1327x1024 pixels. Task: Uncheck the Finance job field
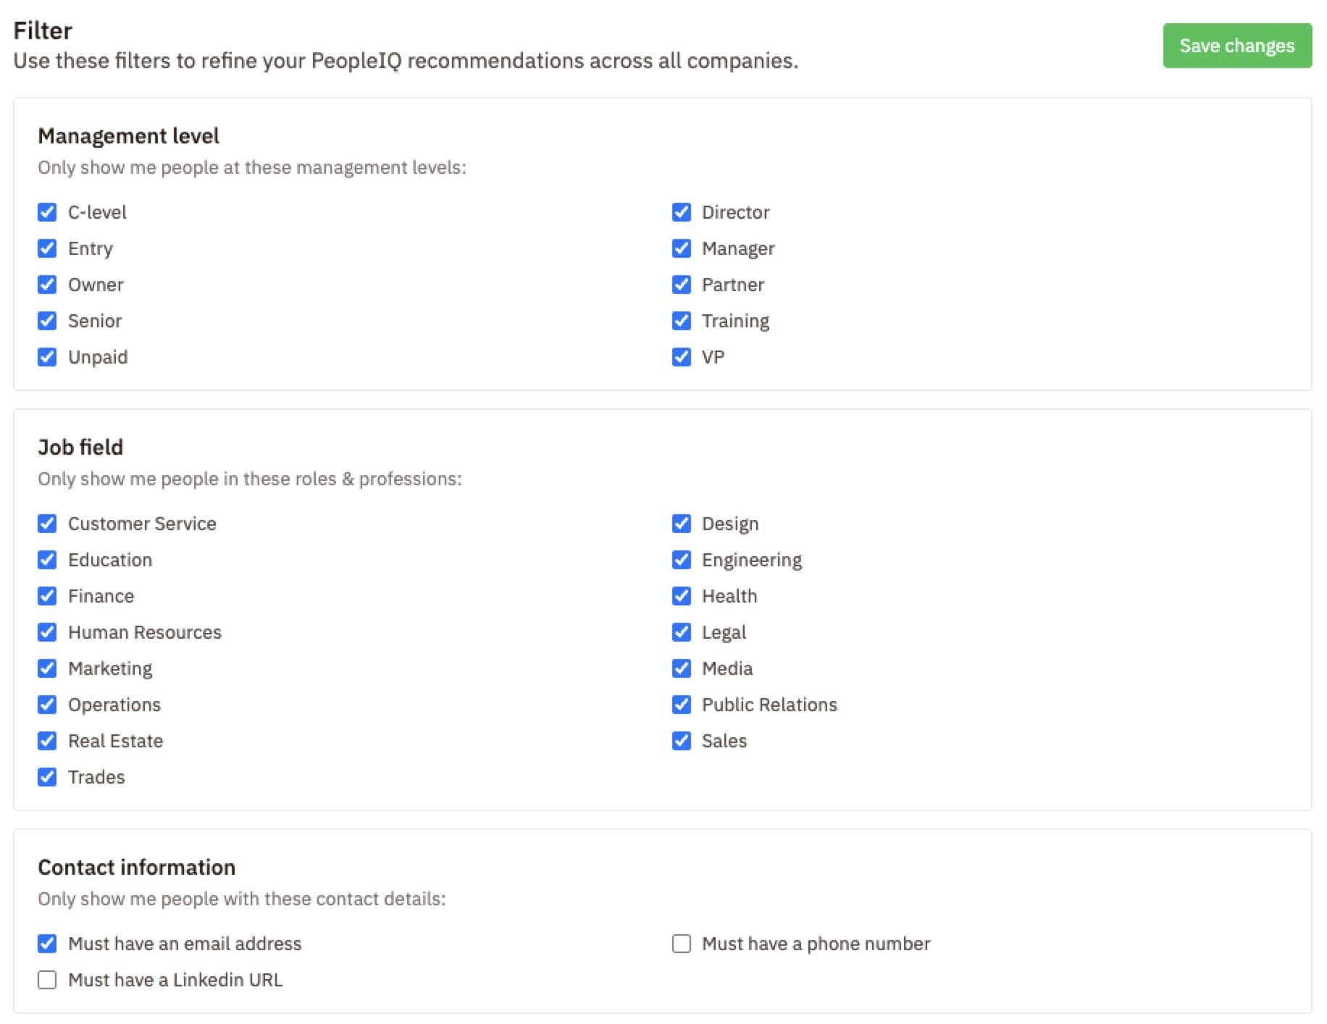pyautogui.click(x=47, y=596)
